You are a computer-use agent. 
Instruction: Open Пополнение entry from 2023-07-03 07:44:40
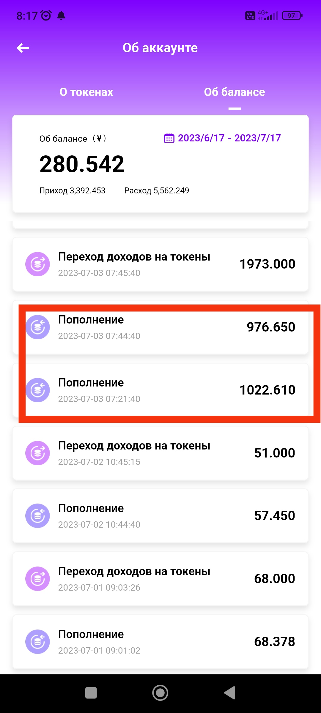coord(160,327)
